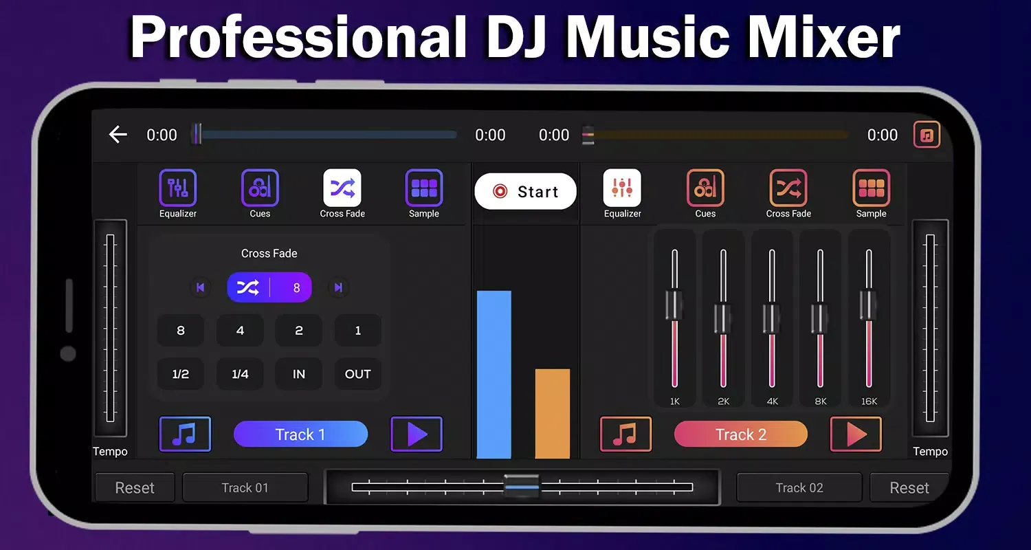Switch to the left deck Sample tab
The image size is (1031, 550).
[x=424, y=188]
